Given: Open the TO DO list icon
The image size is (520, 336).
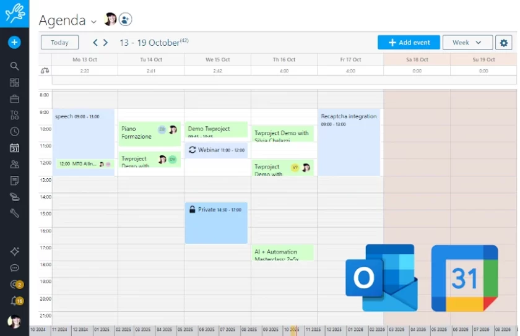Looking at the screenshot, I should tap(14, 115).
